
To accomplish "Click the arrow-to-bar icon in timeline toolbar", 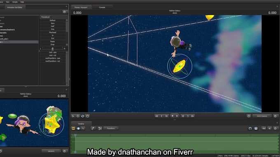I will click(264, 128).
